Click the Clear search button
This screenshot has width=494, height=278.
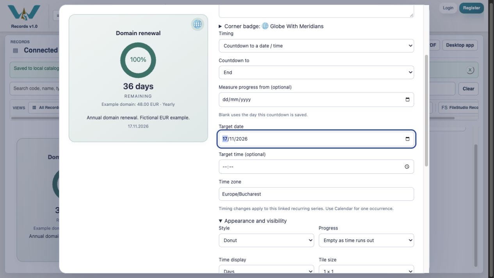468,89
